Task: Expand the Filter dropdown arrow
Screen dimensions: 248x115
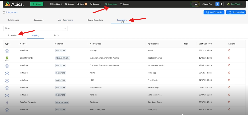Action: (65, 29)
